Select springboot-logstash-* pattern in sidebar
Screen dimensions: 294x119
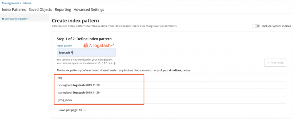pos(16,19)
